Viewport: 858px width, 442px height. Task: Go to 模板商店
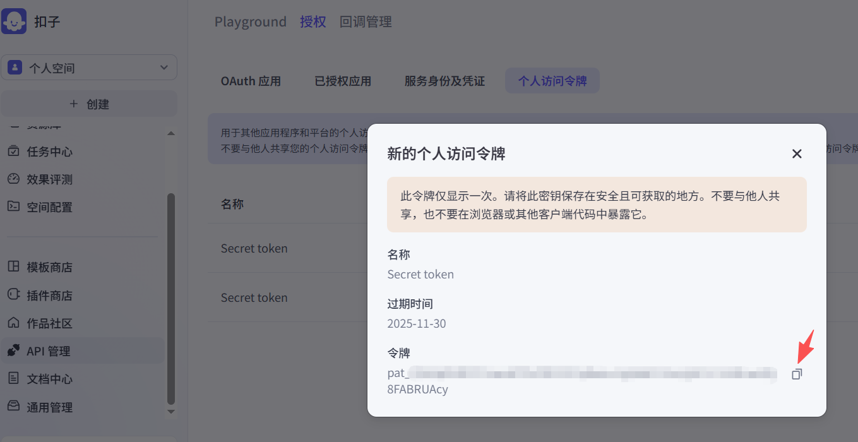pyautogui.click(x=49, y=267)
